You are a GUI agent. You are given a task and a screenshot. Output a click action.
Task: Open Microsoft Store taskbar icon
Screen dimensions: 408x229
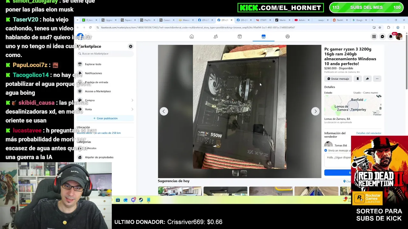click(x=118, y=200)
